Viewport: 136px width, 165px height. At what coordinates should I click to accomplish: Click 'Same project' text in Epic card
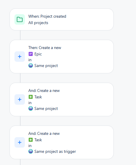46,66
